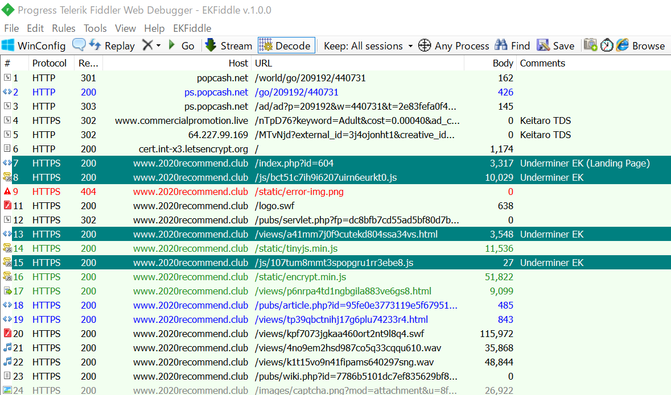
Task: Click the Fiddler application icon in title bar
Action: (8, 10)
